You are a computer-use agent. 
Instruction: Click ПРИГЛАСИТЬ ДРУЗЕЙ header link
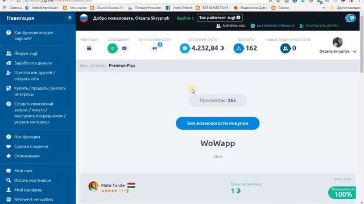[319, 26]
